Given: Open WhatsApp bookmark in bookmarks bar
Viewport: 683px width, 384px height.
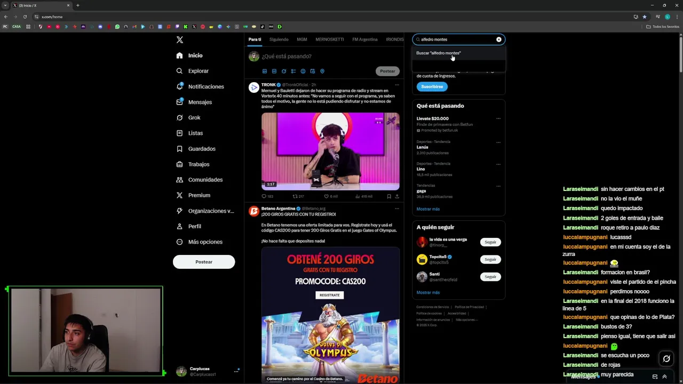Looking at the screenshot, I should pos(117,27).
